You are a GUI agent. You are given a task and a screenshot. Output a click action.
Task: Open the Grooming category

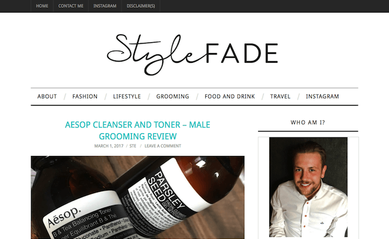coord(172,96)
